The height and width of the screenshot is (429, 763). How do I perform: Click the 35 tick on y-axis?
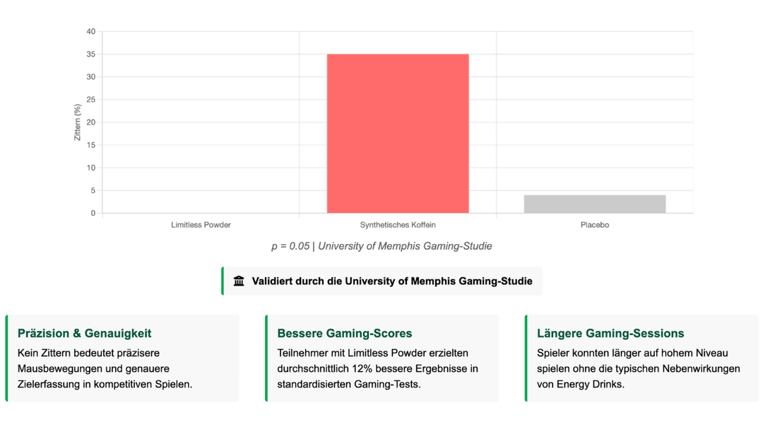click(90, 54)
